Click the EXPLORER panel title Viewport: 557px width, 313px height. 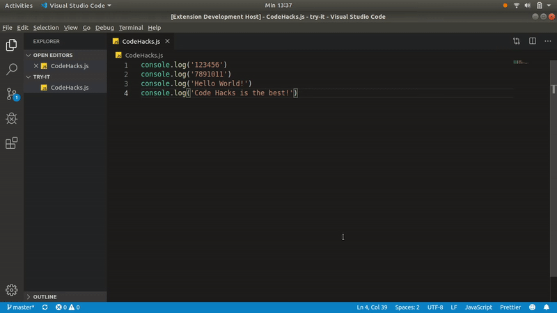click(x=47, y=41)
